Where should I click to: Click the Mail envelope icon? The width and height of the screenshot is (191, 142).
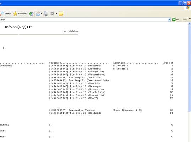[x=38, y=14]
